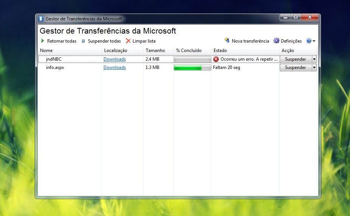Image resolution: width=350 pixels, height=216 pixels.
Task: Suspend the jndNBC download
Action: tap(296, 59)
